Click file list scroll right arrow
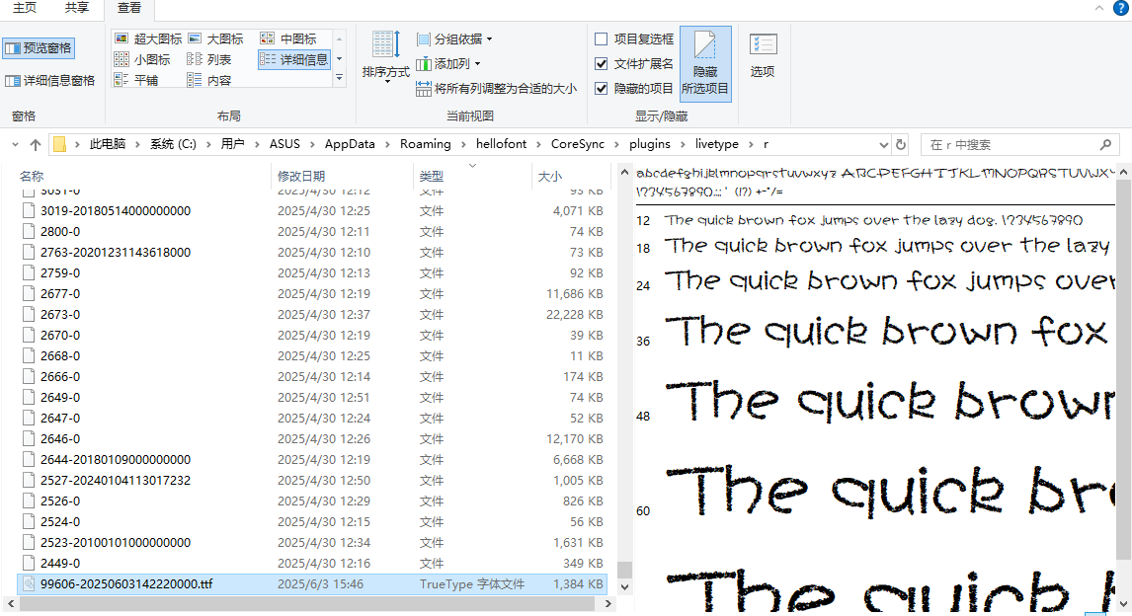 tap(607, 604)
